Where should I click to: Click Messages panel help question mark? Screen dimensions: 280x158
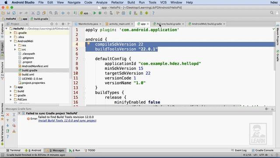tap(8, 136)
